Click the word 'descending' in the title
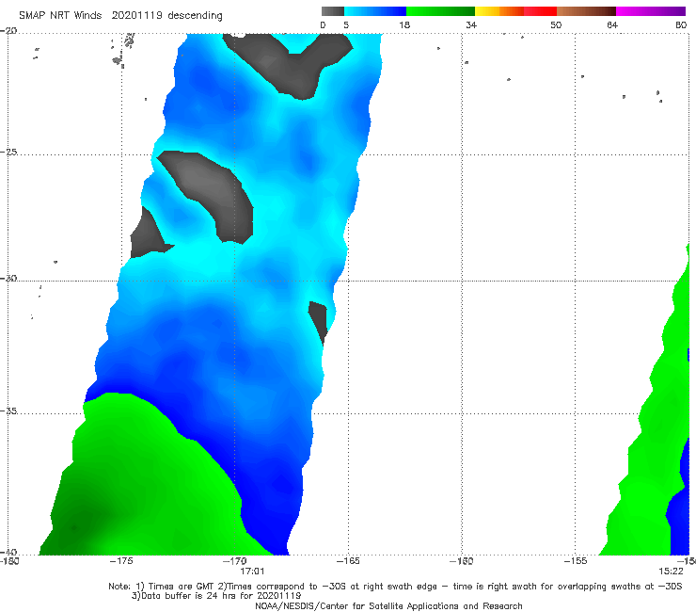The image size is (696, 612). (x=196, y=16)
